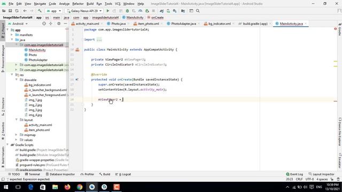
Task: Collapse the drawable folder
Action: click(x=17, y=79)
